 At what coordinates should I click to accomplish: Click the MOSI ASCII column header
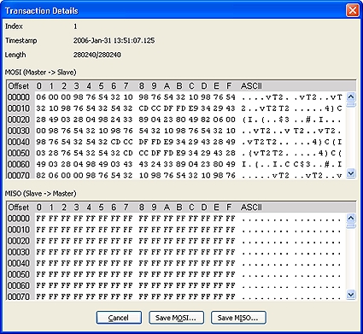tap(251, 86)
